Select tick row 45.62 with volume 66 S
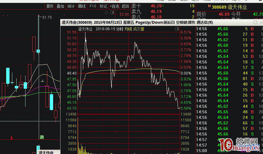The height and width of the screenshot is (154, 263). click(x=229, y=123)
